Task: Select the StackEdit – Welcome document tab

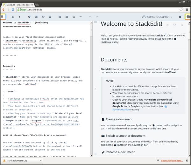Action: coord(18,5)
